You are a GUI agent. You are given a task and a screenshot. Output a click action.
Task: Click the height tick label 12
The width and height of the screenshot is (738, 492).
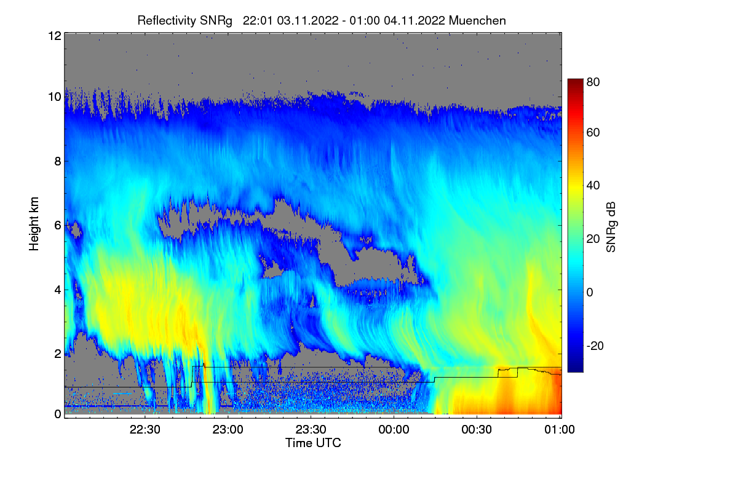(54, 36)
